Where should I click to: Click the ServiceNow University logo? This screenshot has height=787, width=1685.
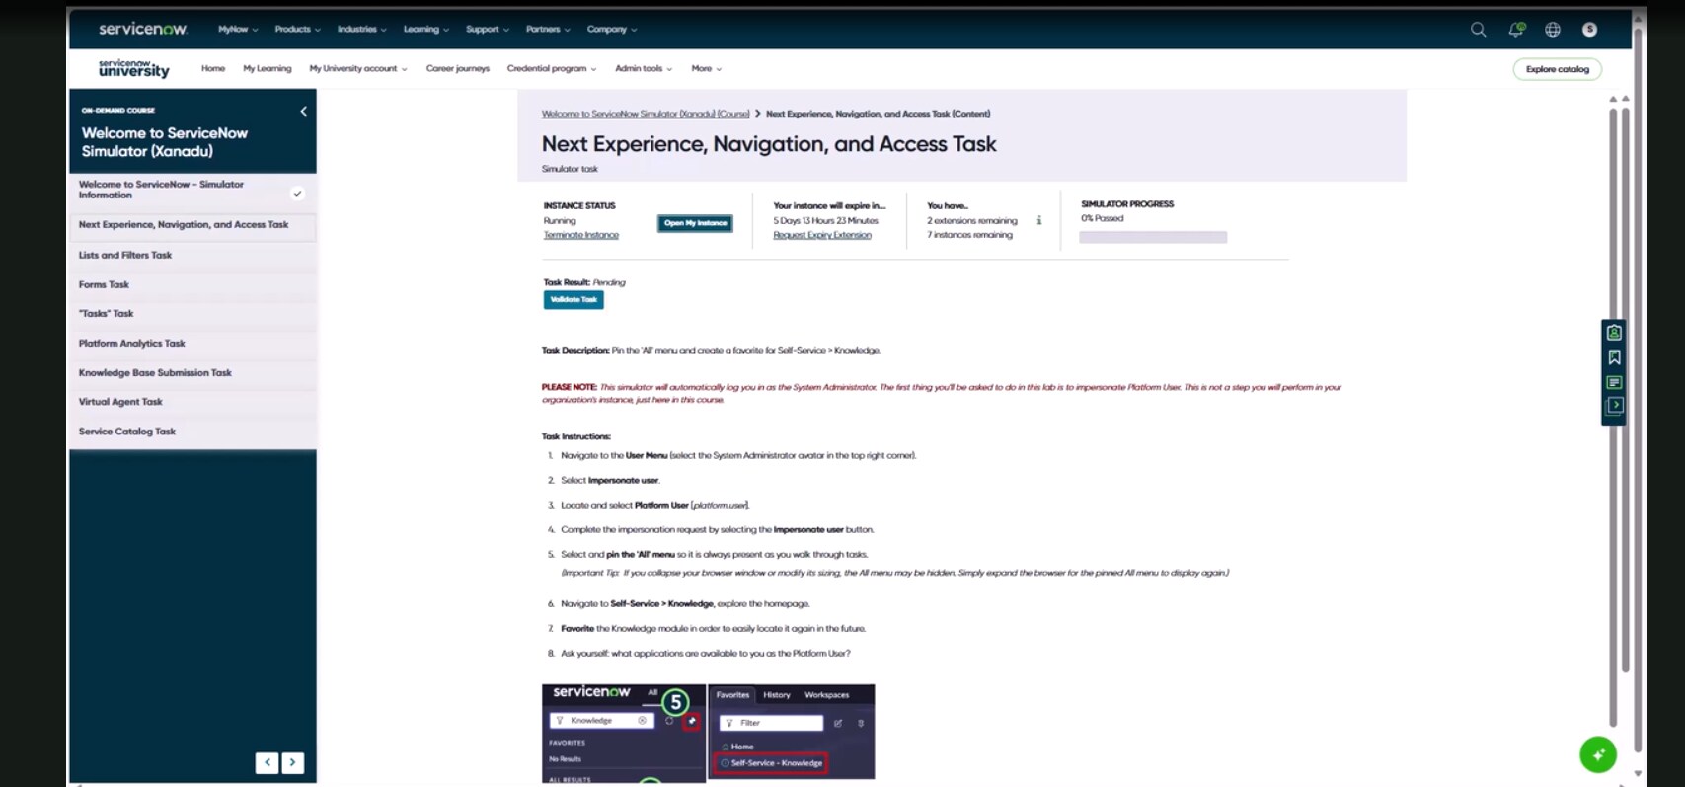(x=134, y=68)
